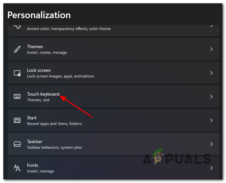Click the Taskbar row chevron
The height and width of the screenshot is (183, 226).
(211, 144)
